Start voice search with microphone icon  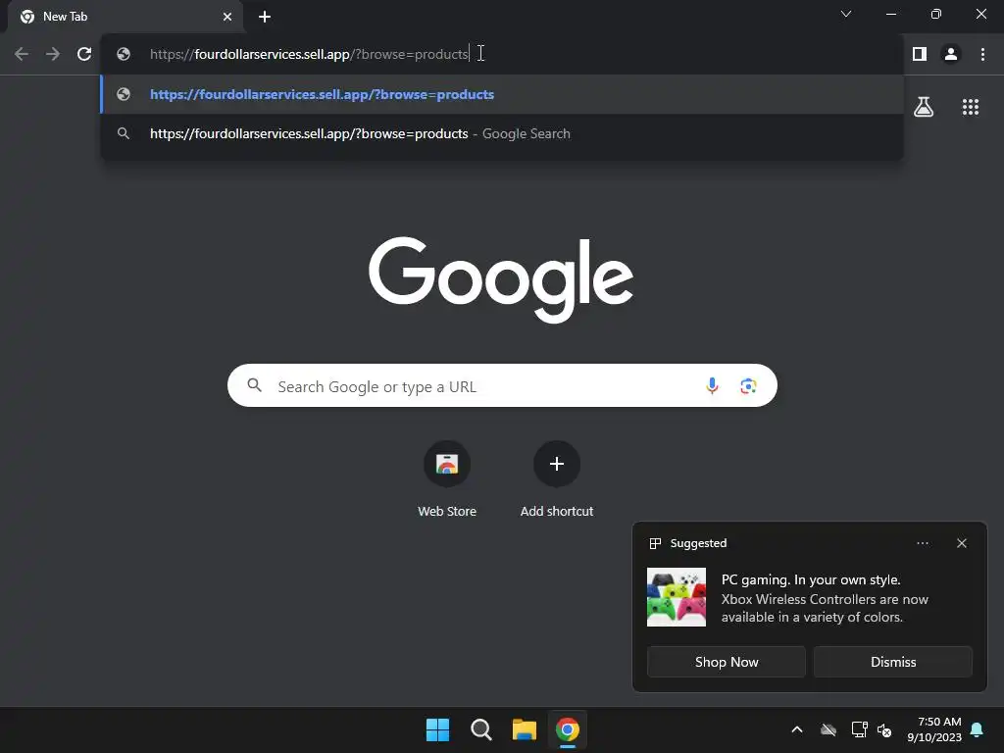pos(712,385)
